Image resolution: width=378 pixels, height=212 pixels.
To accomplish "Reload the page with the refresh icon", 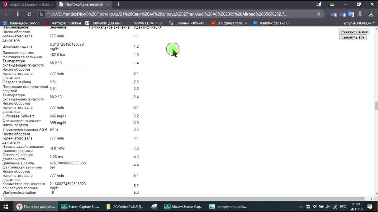I will (x=29, y=14).
